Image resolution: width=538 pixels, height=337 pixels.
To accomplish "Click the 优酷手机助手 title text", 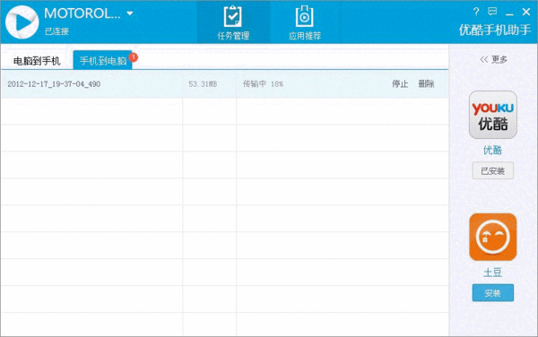I will click(x=495, y=30).
